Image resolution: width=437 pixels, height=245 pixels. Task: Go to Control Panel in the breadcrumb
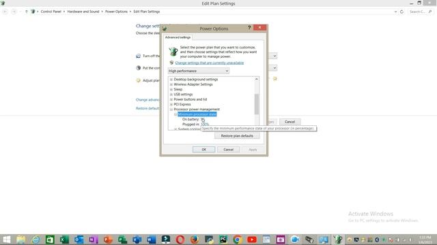(x=51, y=12)
